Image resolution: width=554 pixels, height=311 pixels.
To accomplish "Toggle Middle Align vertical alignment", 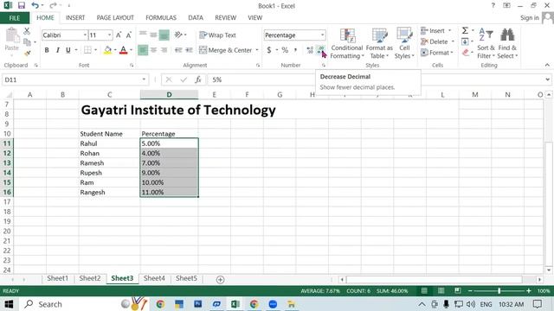I will click(x=153, y=35).
